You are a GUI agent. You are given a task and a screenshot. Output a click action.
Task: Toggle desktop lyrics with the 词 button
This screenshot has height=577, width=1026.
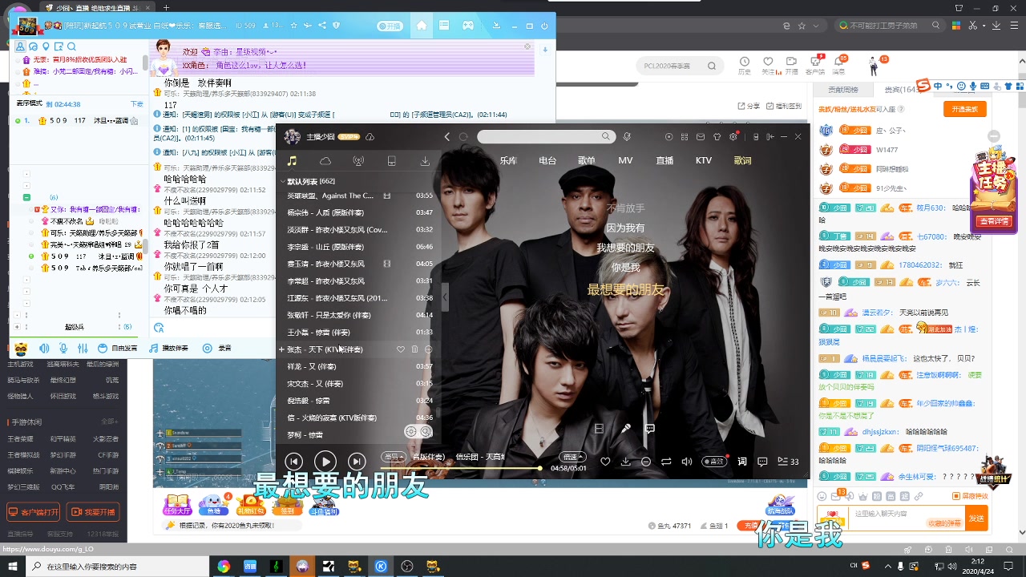(742, 462)
